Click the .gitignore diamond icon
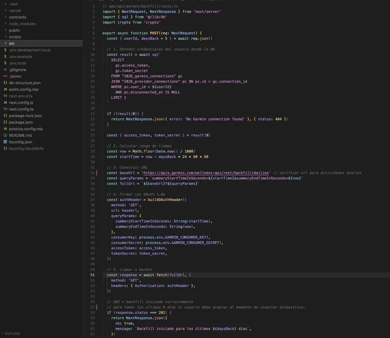 tap(5, 69)
